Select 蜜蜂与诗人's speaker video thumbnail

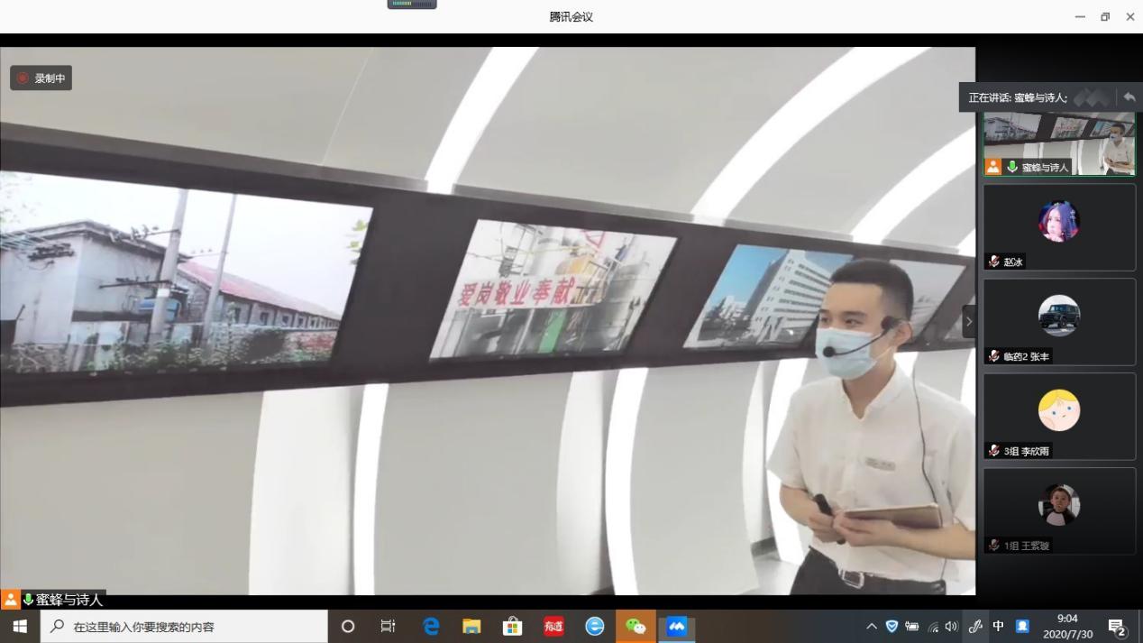pos(1059,143)
